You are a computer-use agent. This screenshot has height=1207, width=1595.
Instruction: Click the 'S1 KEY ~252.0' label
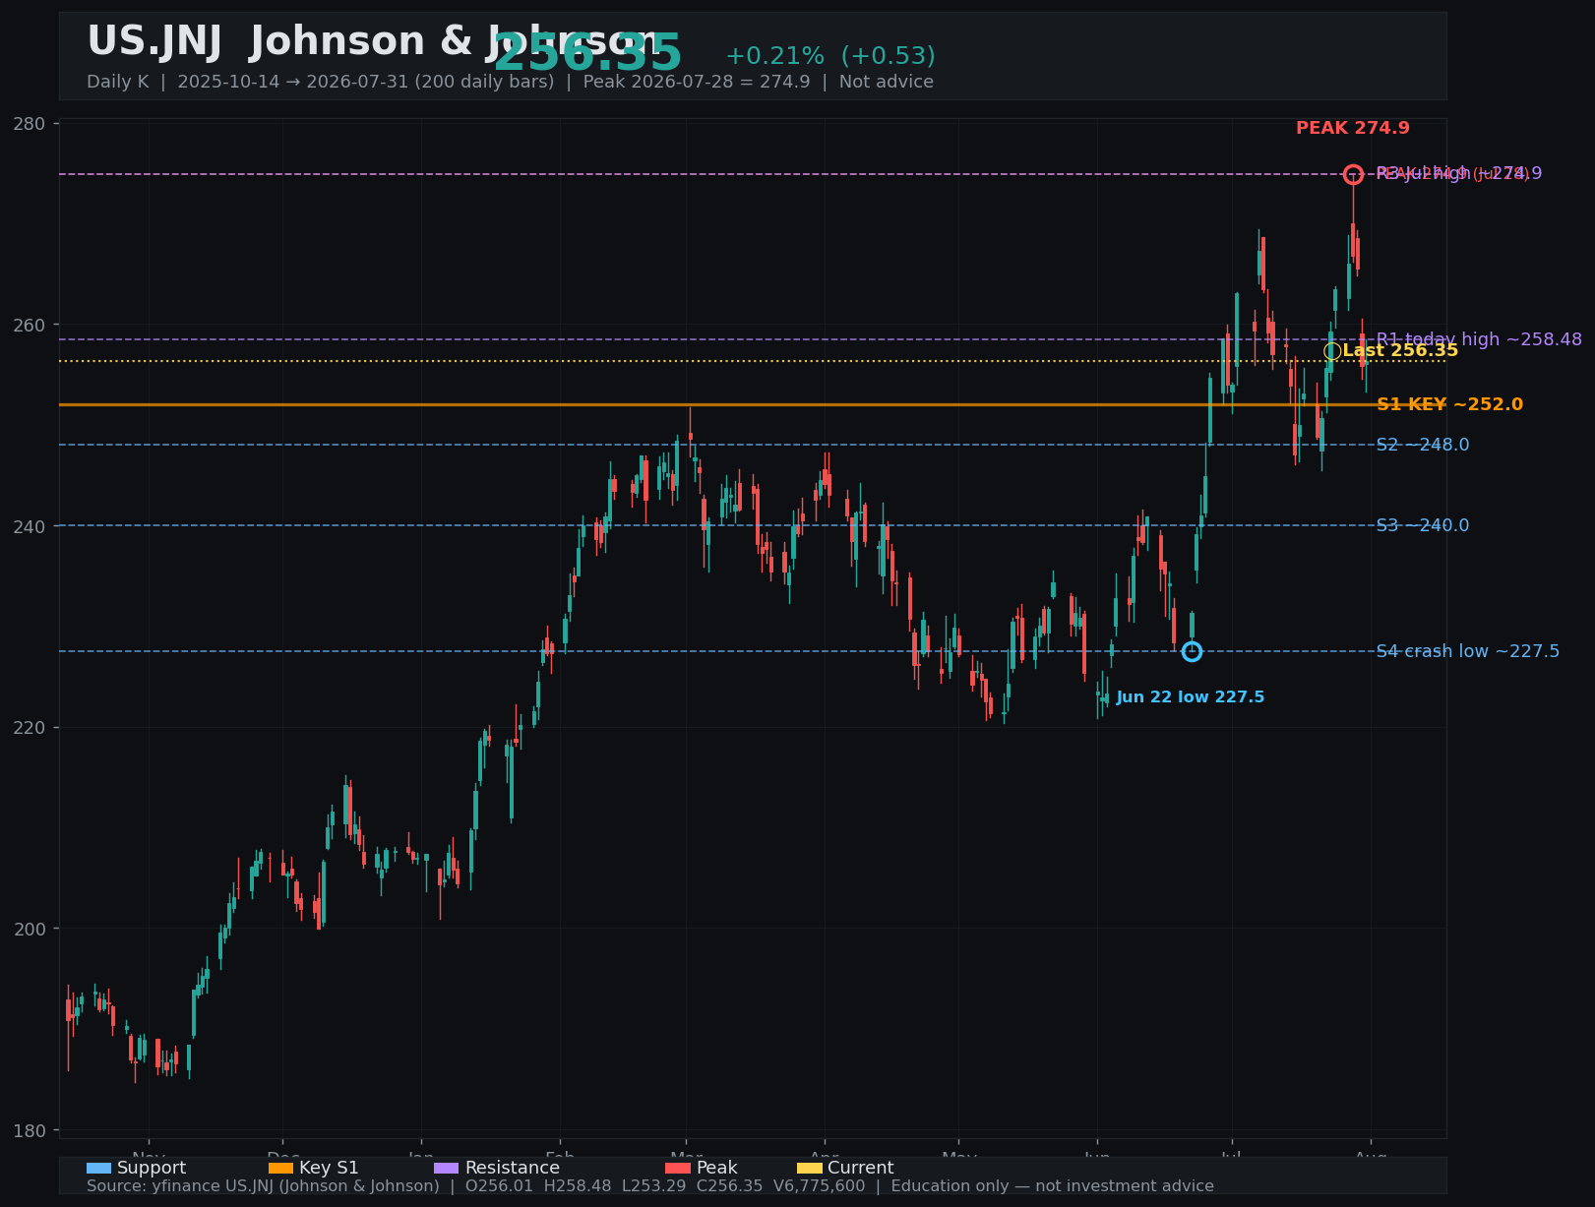coord(1449,404)
